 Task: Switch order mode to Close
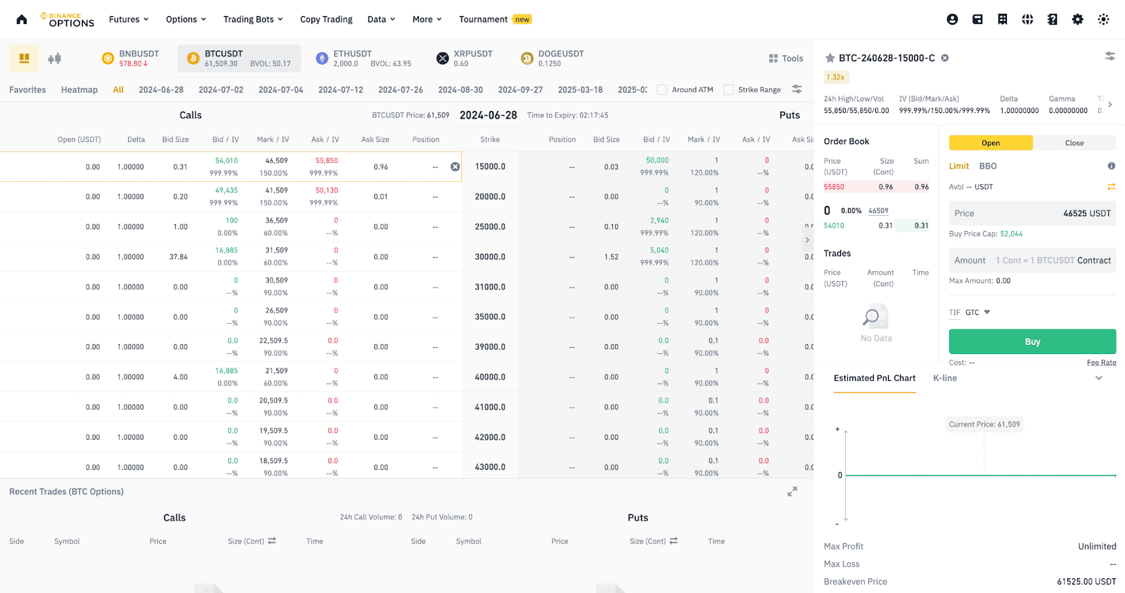click(1074, 143)
